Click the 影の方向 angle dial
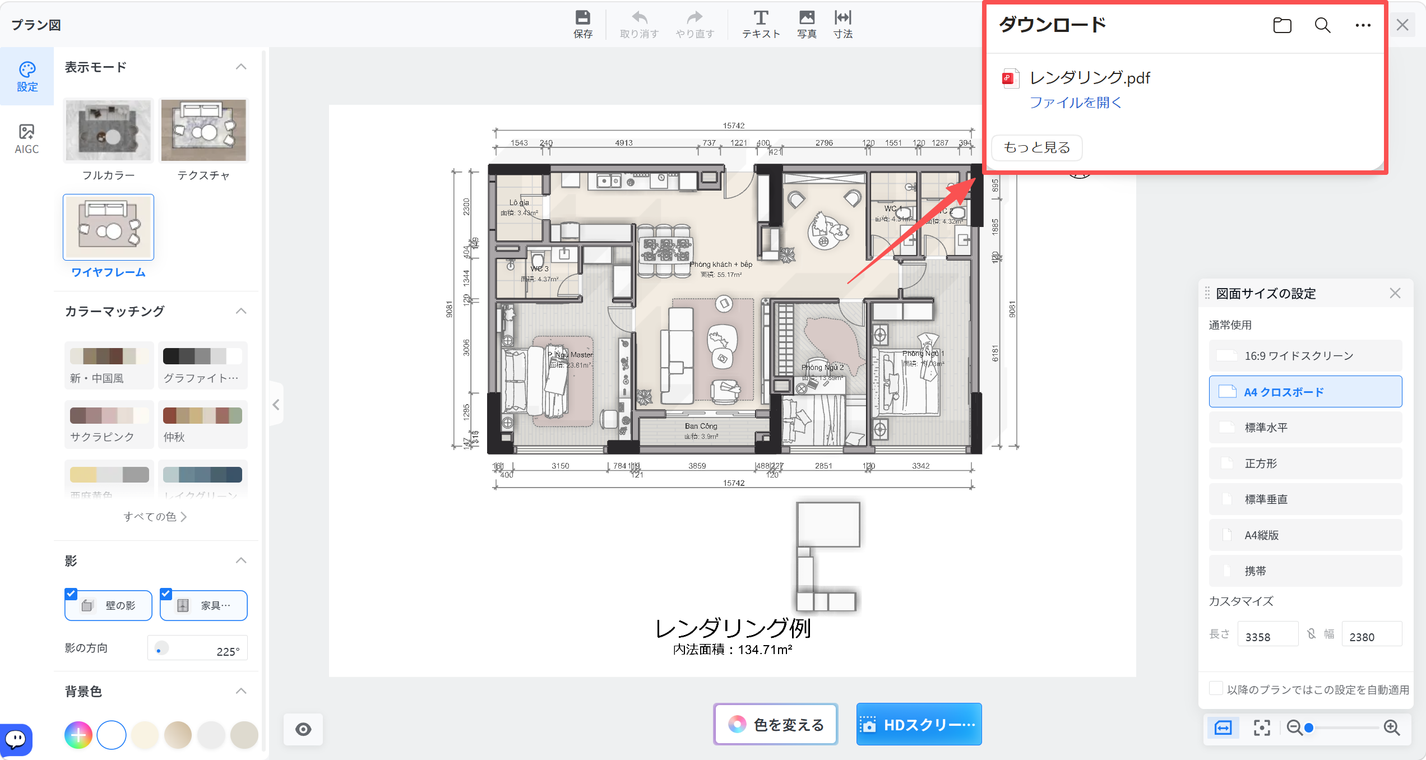Viewport: 1426px width, 760px height. coord(161,648)
